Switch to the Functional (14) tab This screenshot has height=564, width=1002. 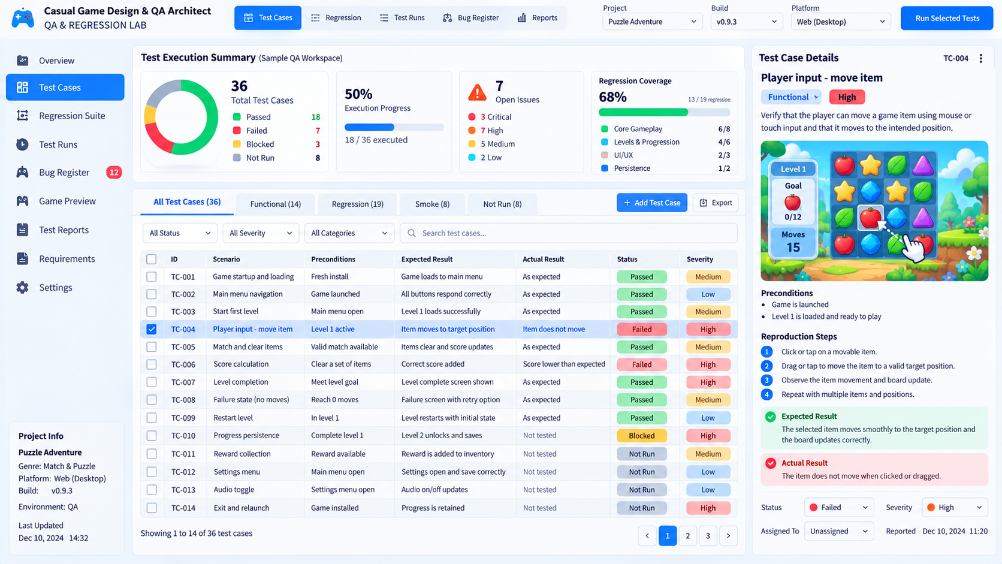click(276, 204)
